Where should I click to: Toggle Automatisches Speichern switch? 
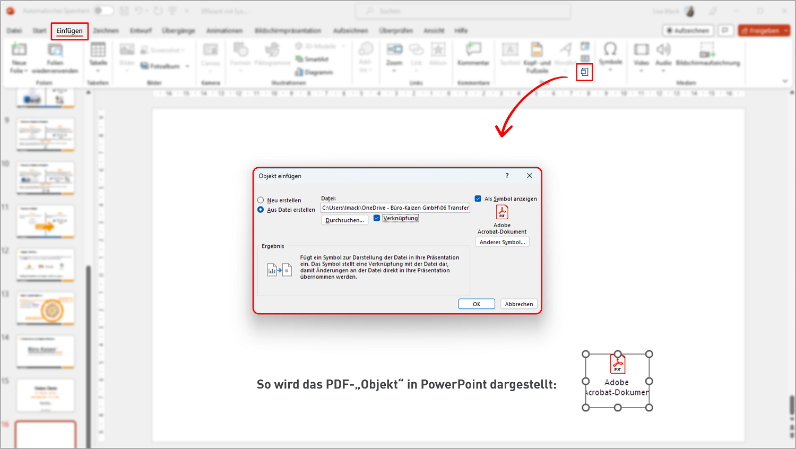104,11
